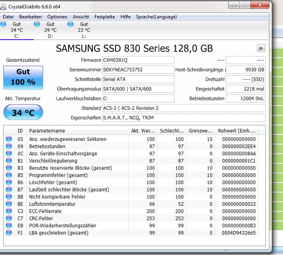The height and width of the screenshot is (255, 283).
Task: Click status icon for Programmfehler row
Action: (9, 175)
